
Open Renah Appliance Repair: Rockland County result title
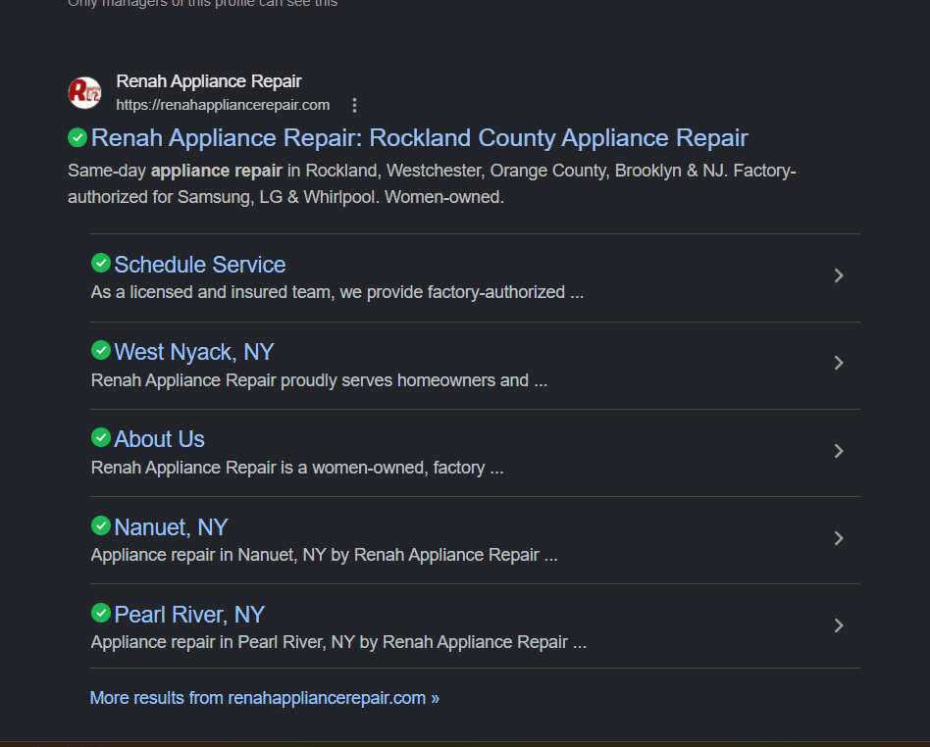(x=419, y=138)
